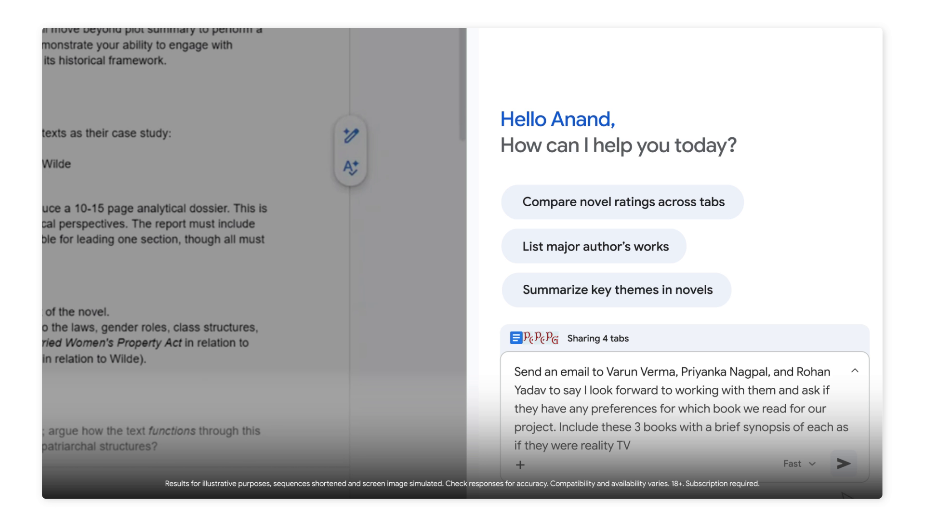Click the Fast dropdown arrow
Viewport: 925px width, 530px height.
tap(812, 464)
